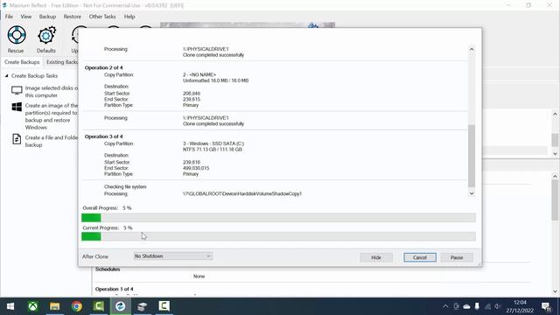Screen dimensions: 560x315
Task: Open the Start menu
Action: coord(10,306)
